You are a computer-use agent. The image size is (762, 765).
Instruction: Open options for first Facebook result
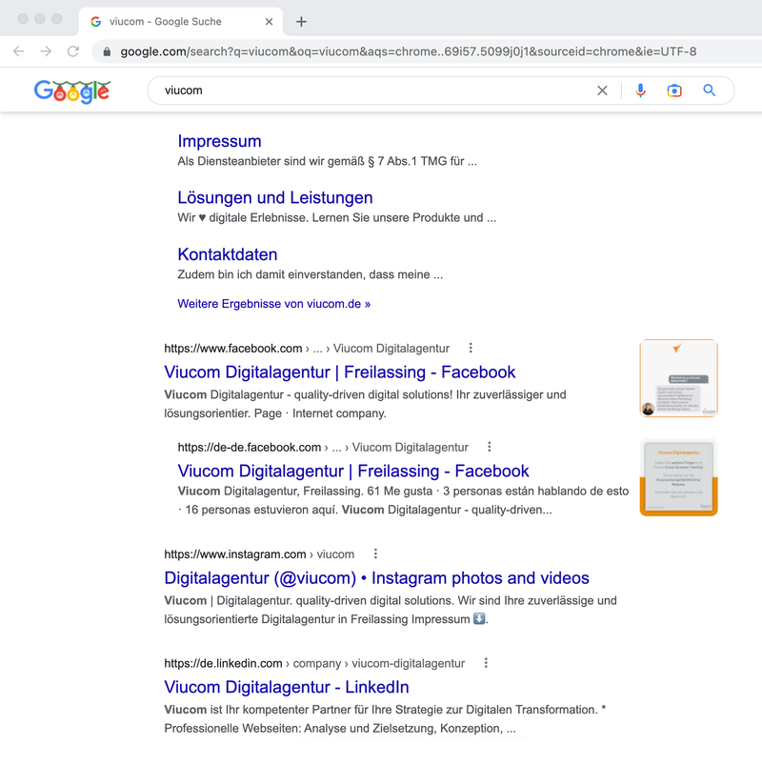click(471, 349)
